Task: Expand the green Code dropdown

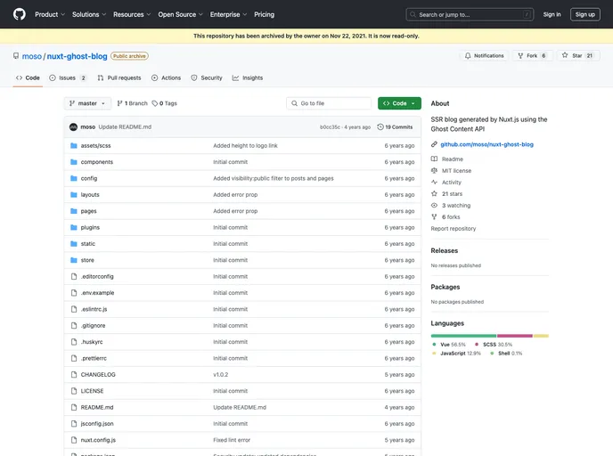Action: (399, 103)
